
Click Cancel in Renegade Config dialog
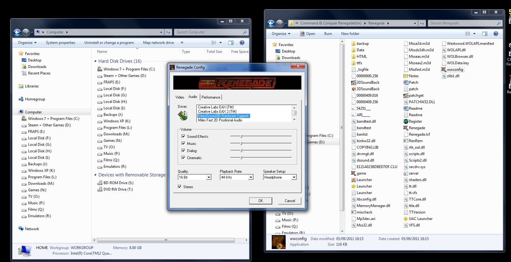coord(290,201)
